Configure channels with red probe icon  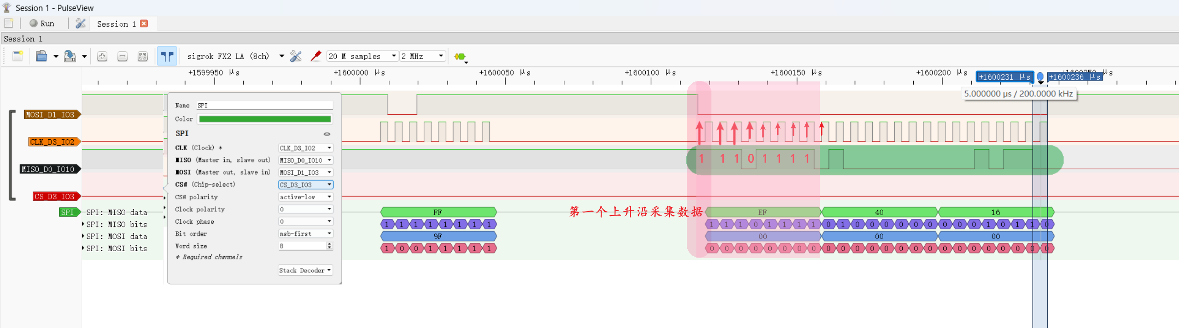pos(316,56)
